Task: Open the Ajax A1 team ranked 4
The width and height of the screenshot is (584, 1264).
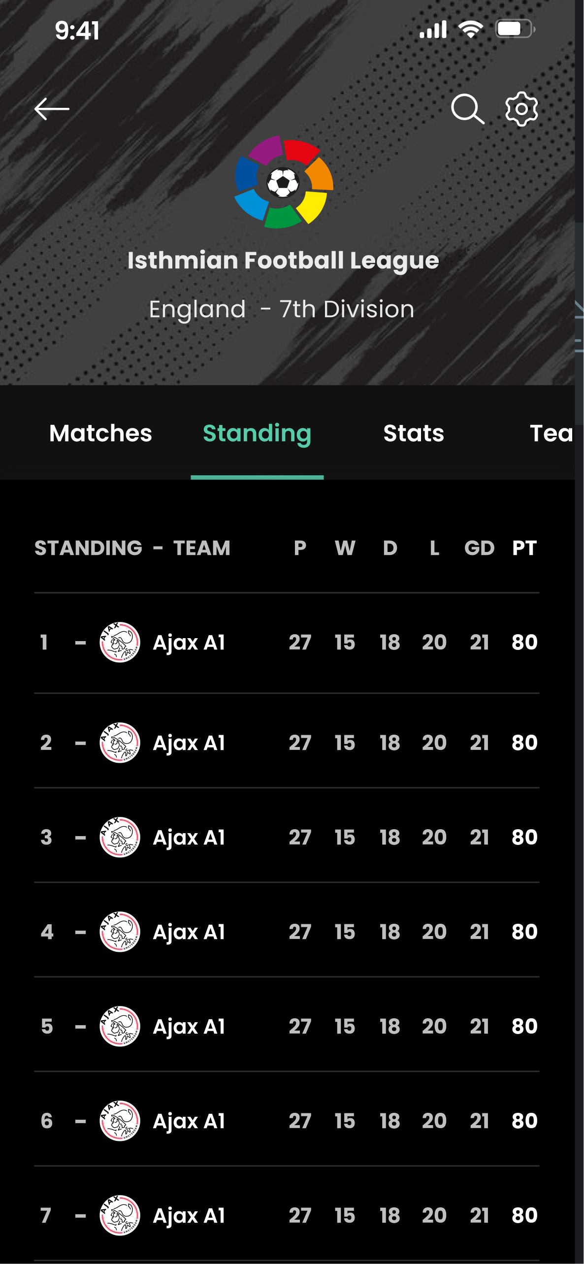Action: tap(189, 932)
